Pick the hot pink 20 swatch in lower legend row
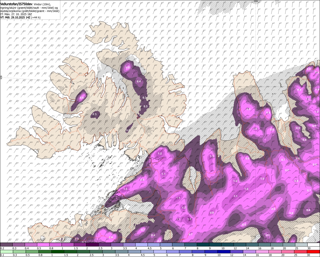Screen dimensions: 320x257 [288, 252]
